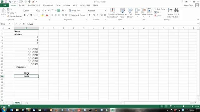Open the fill color dropdown arrow

point(44,15)
